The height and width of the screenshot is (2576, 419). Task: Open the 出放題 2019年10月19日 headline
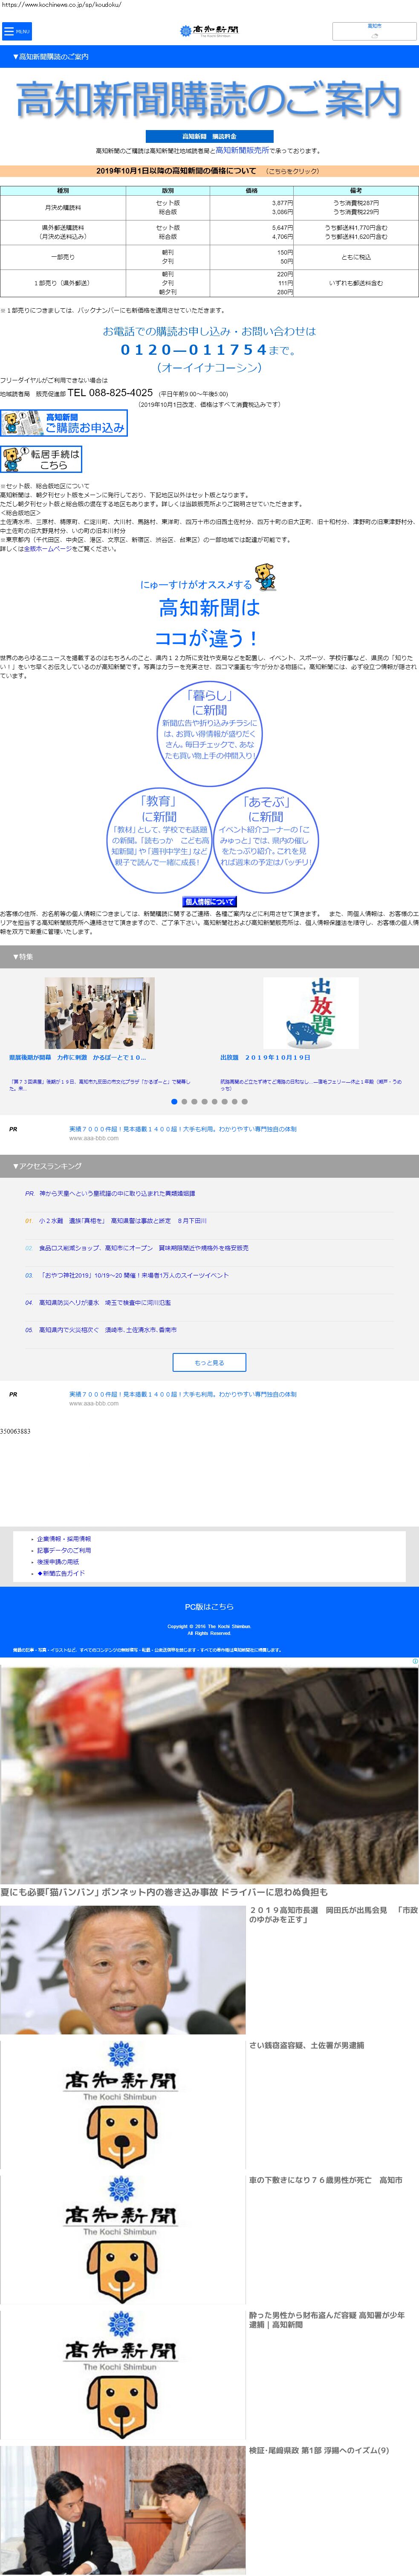click(x=265, y=1057)
